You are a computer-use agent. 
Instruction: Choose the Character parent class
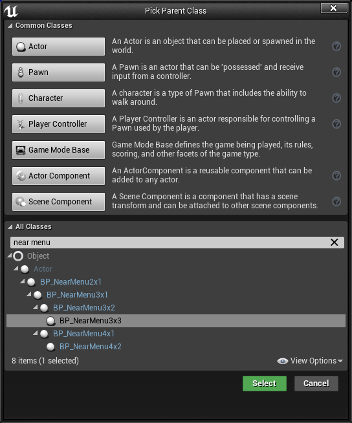59,98
